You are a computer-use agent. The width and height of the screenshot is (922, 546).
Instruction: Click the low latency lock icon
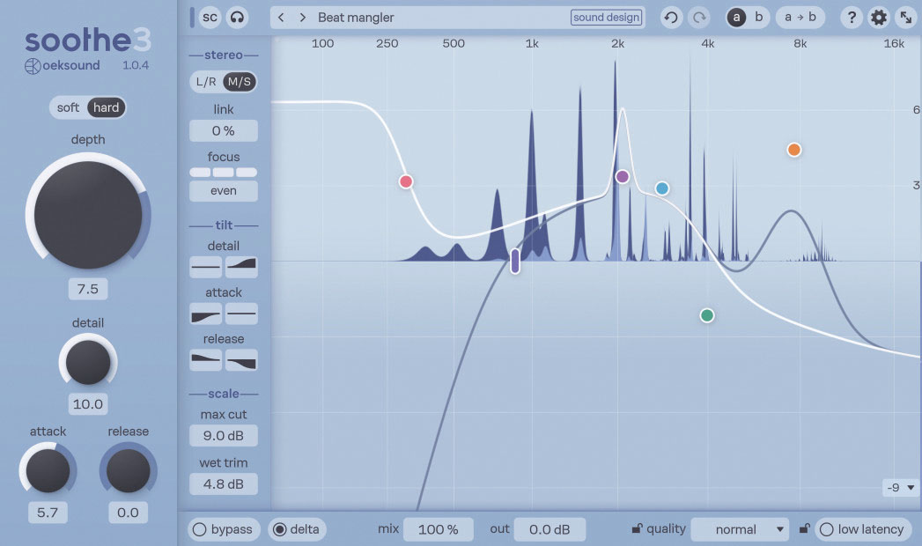coord(804,529)
